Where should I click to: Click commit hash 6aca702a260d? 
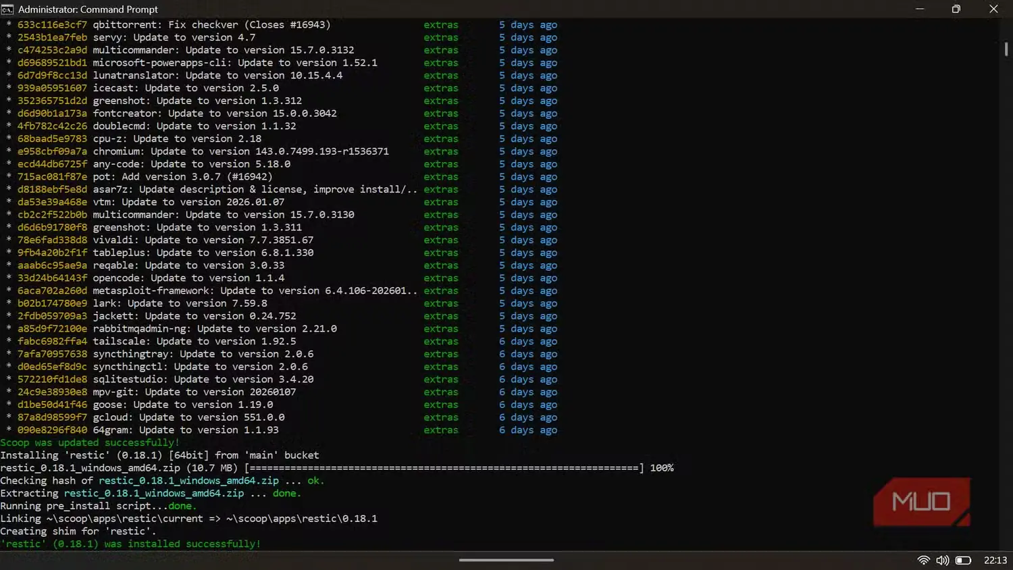pyautogui.click(x=52, y=291)
